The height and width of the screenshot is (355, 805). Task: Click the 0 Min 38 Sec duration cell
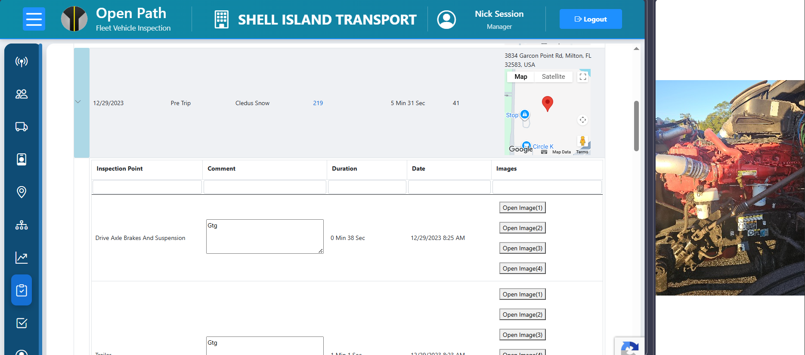tap(348, 238)
